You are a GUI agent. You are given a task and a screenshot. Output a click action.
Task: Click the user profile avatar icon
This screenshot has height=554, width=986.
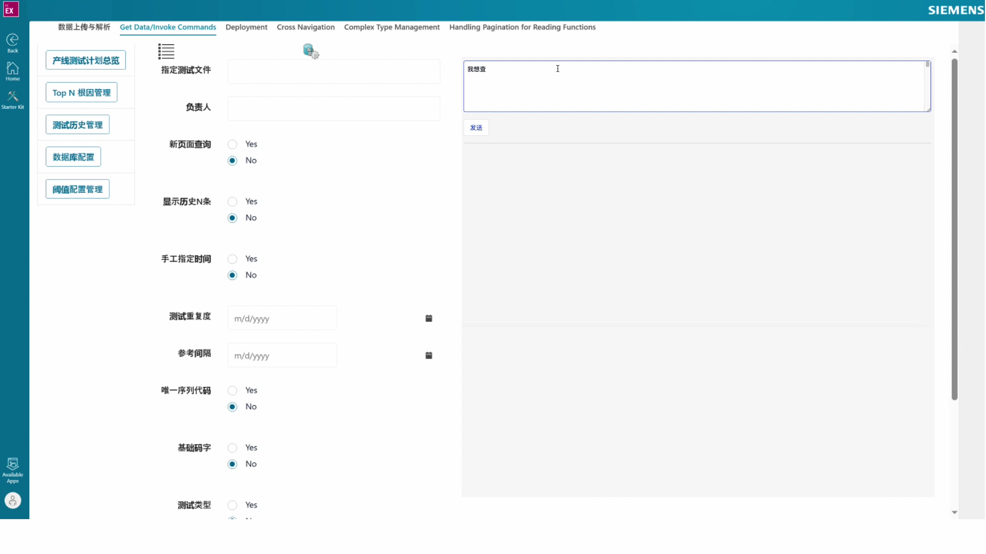12,500
